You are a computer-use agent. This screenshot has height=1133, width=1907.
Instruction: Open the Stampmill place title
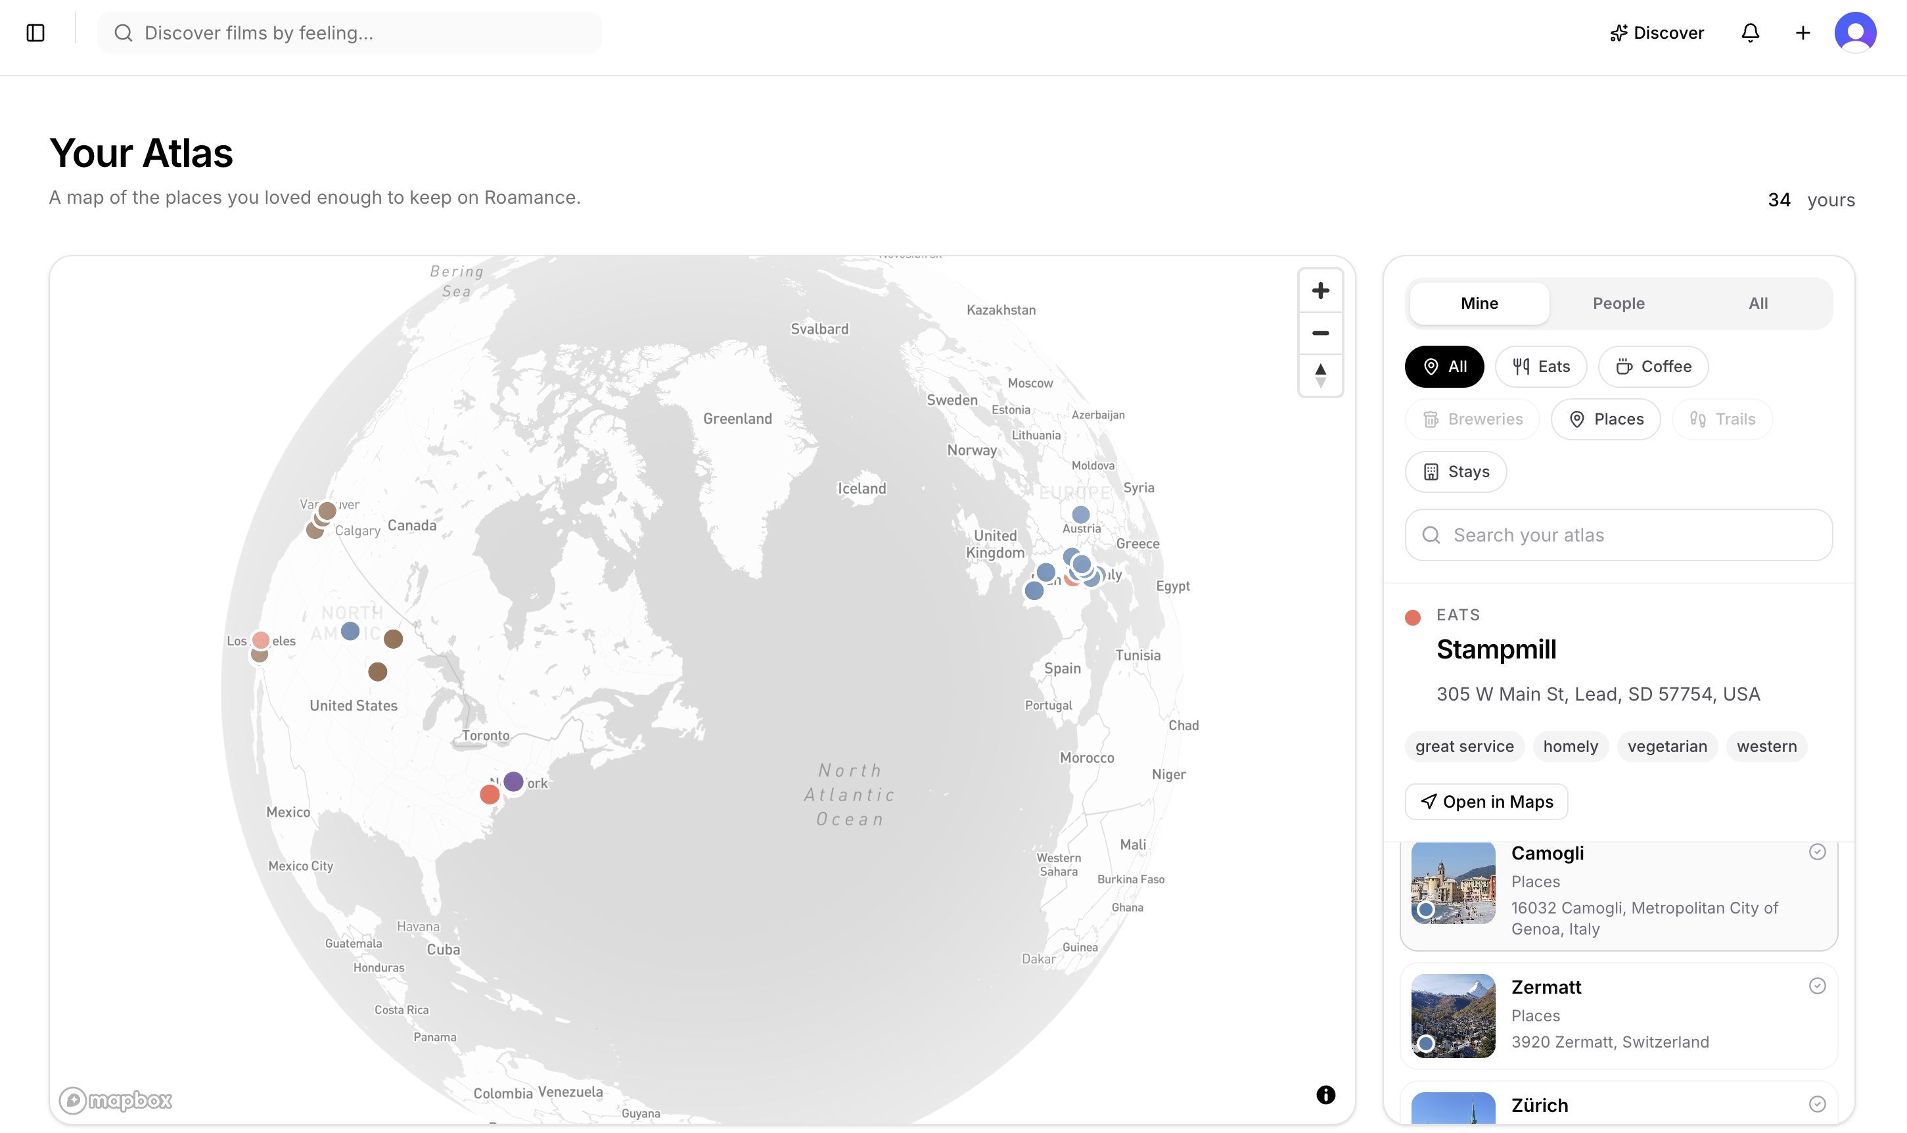pos(1496,649)
